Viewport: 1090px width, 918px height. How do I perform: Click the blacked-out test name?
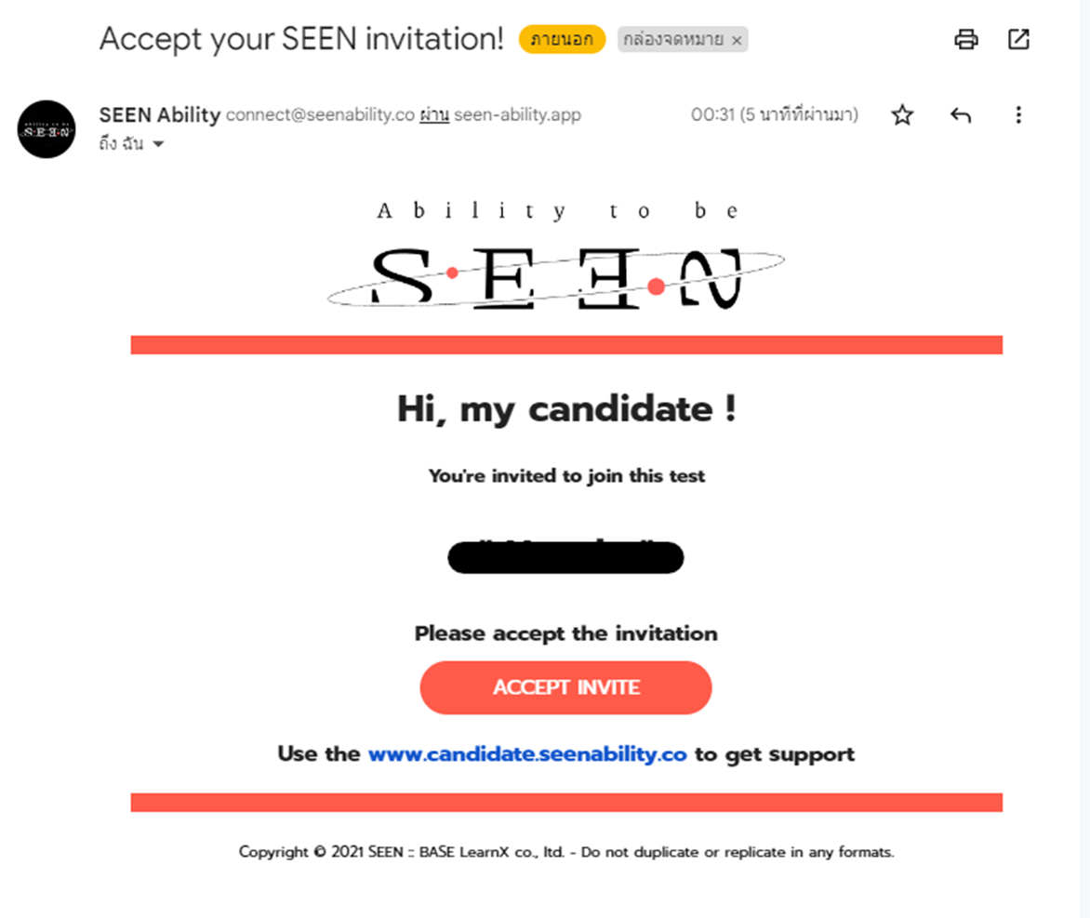(565, 556)
